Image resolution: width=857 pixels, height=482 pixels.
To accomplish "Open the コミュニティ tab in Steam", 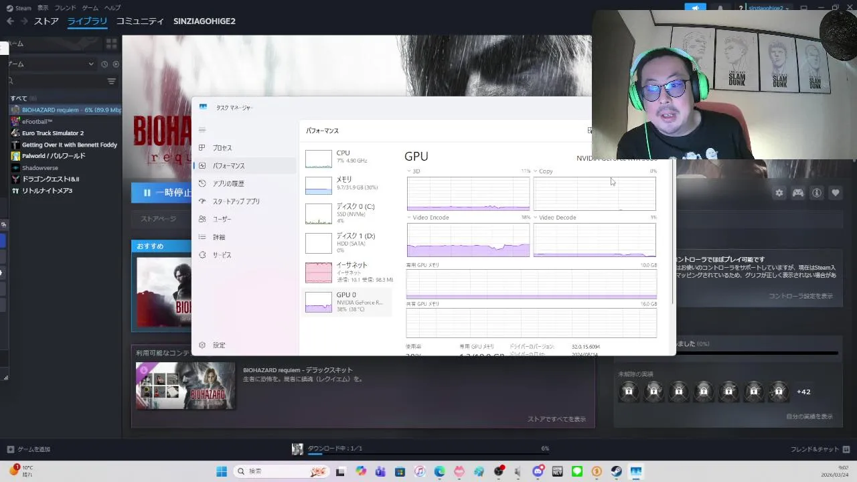I will (x=140, y=21).
